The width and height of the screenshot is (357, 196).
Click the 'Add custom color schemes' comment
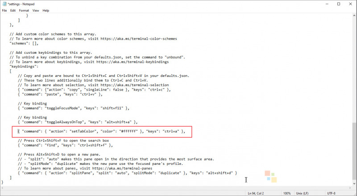click(x=53, y=34)
